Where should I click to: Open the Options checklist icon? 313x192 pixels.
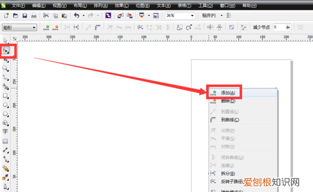point(229,15)
